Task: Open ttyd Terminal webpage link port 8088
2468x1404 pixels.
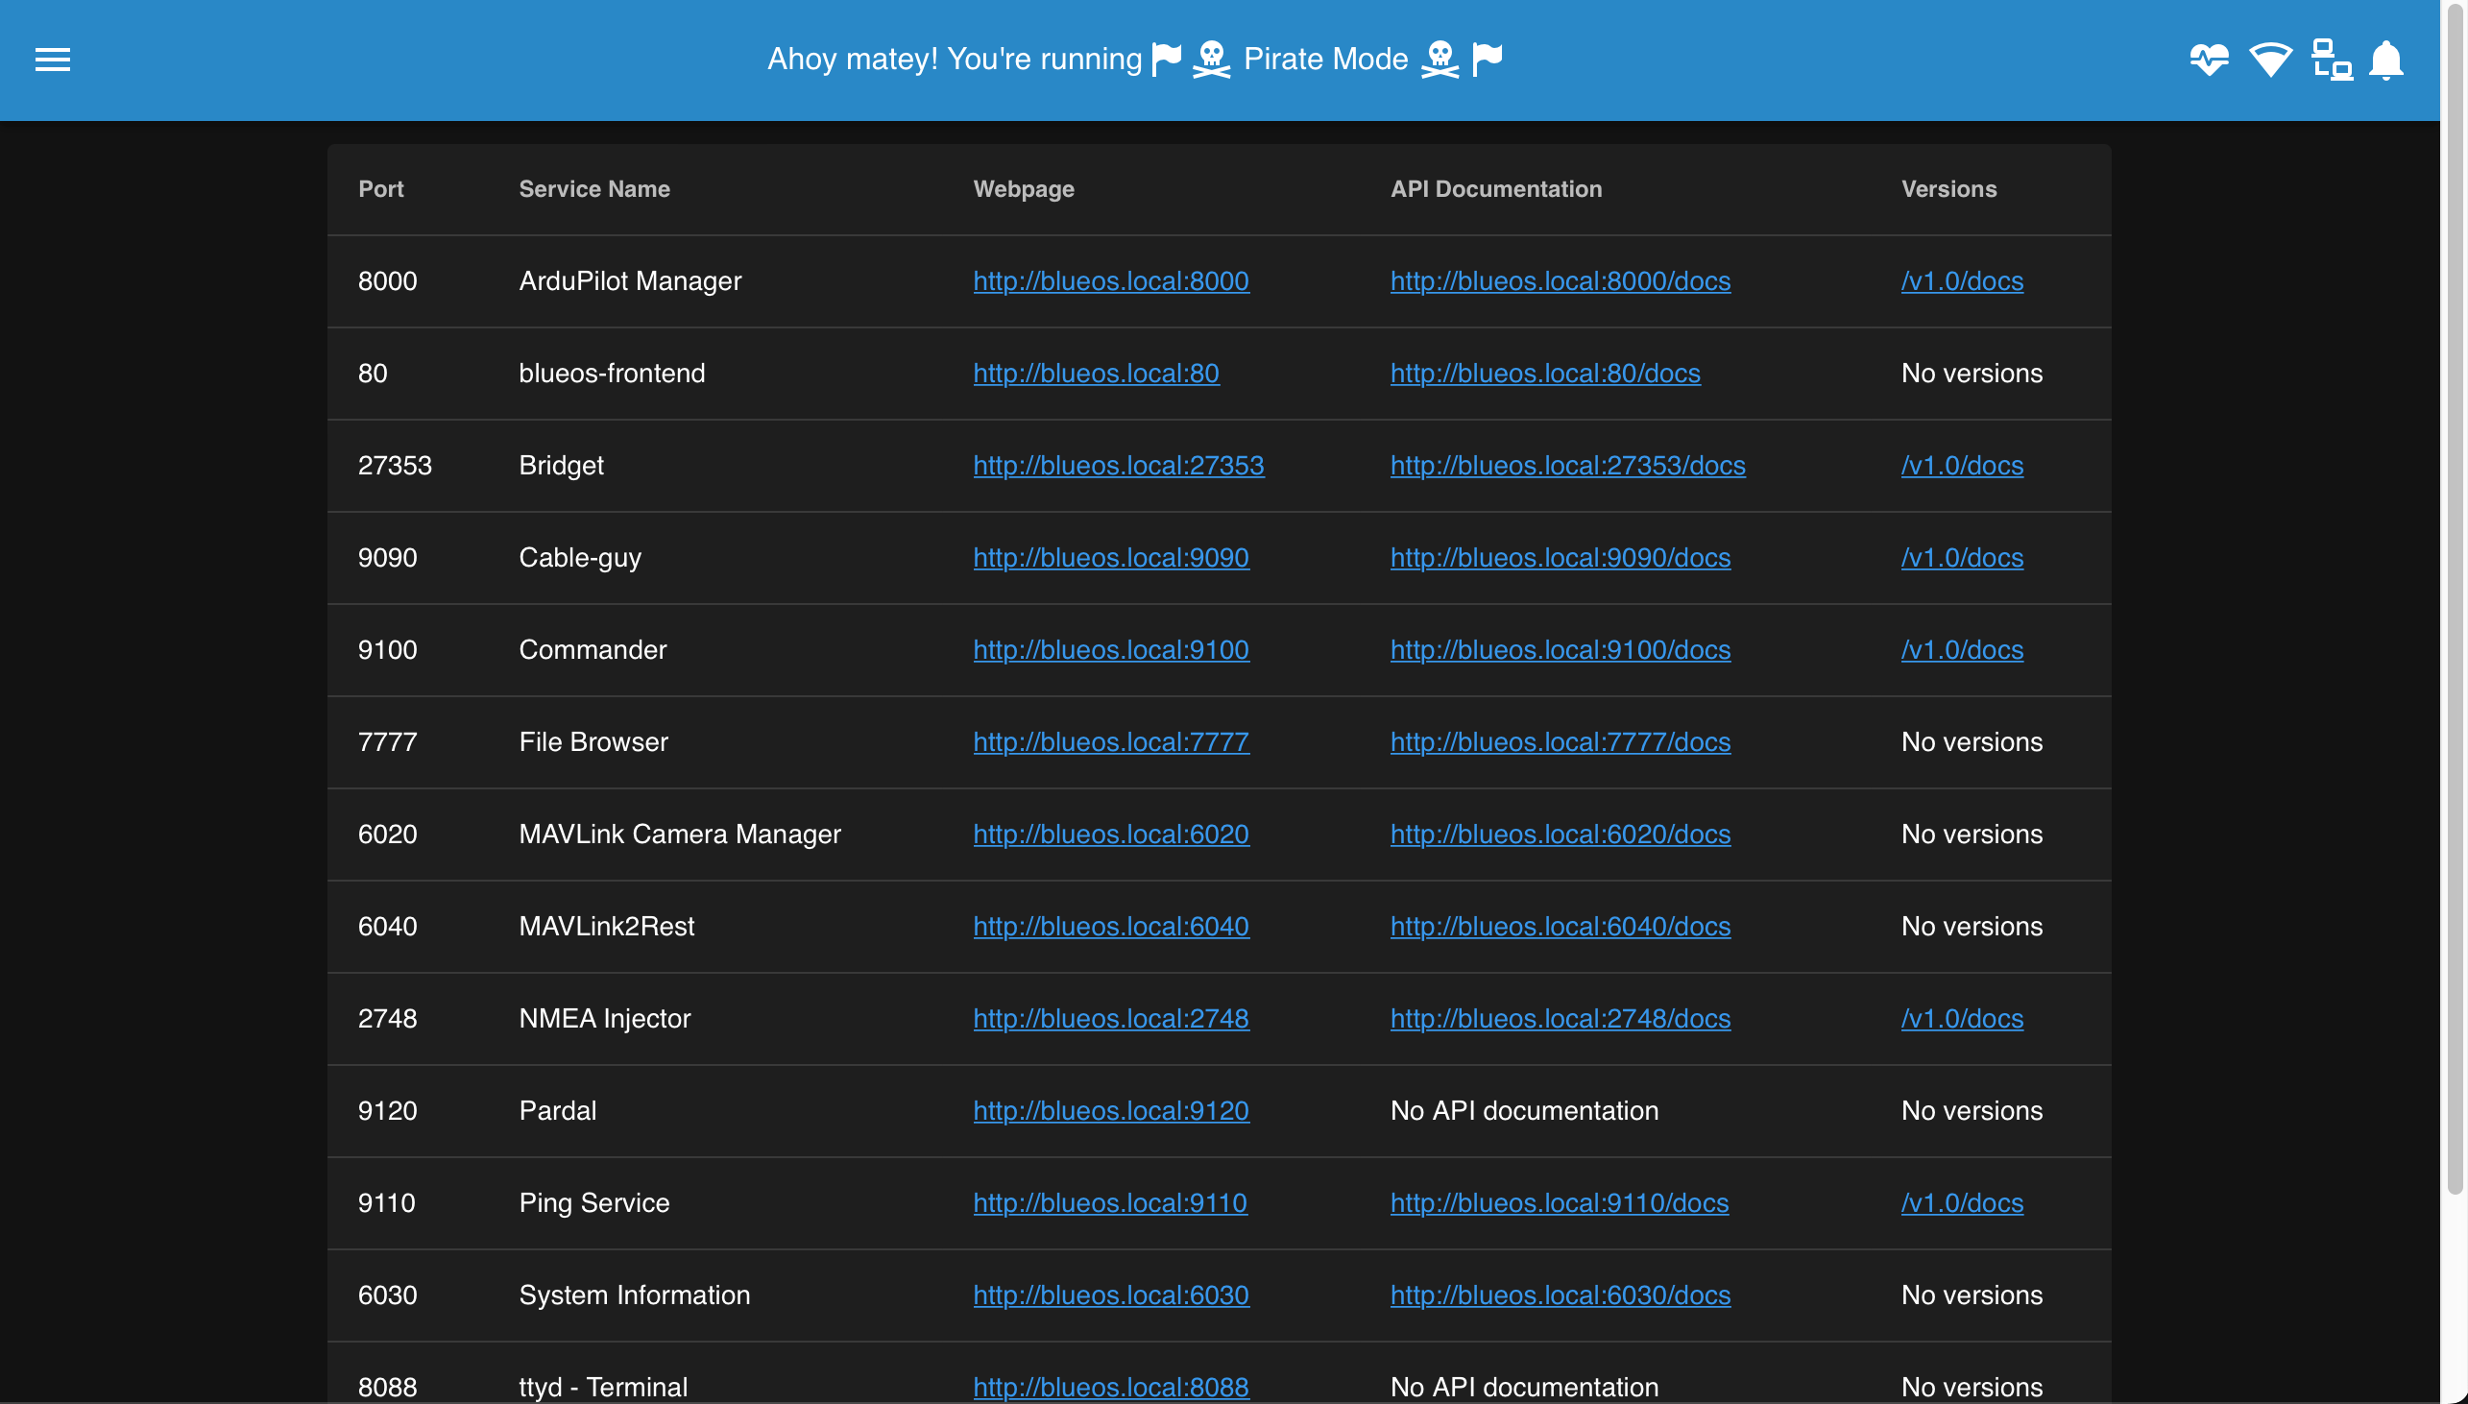Action: (1110, 1387)
